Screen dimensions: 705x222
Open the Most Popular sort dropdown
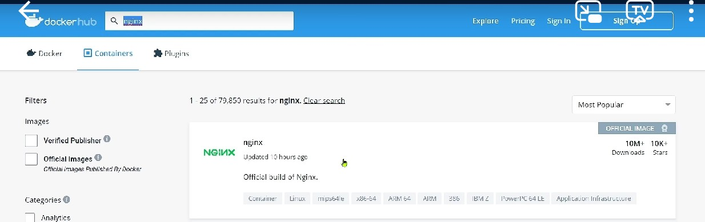point(624,105)
